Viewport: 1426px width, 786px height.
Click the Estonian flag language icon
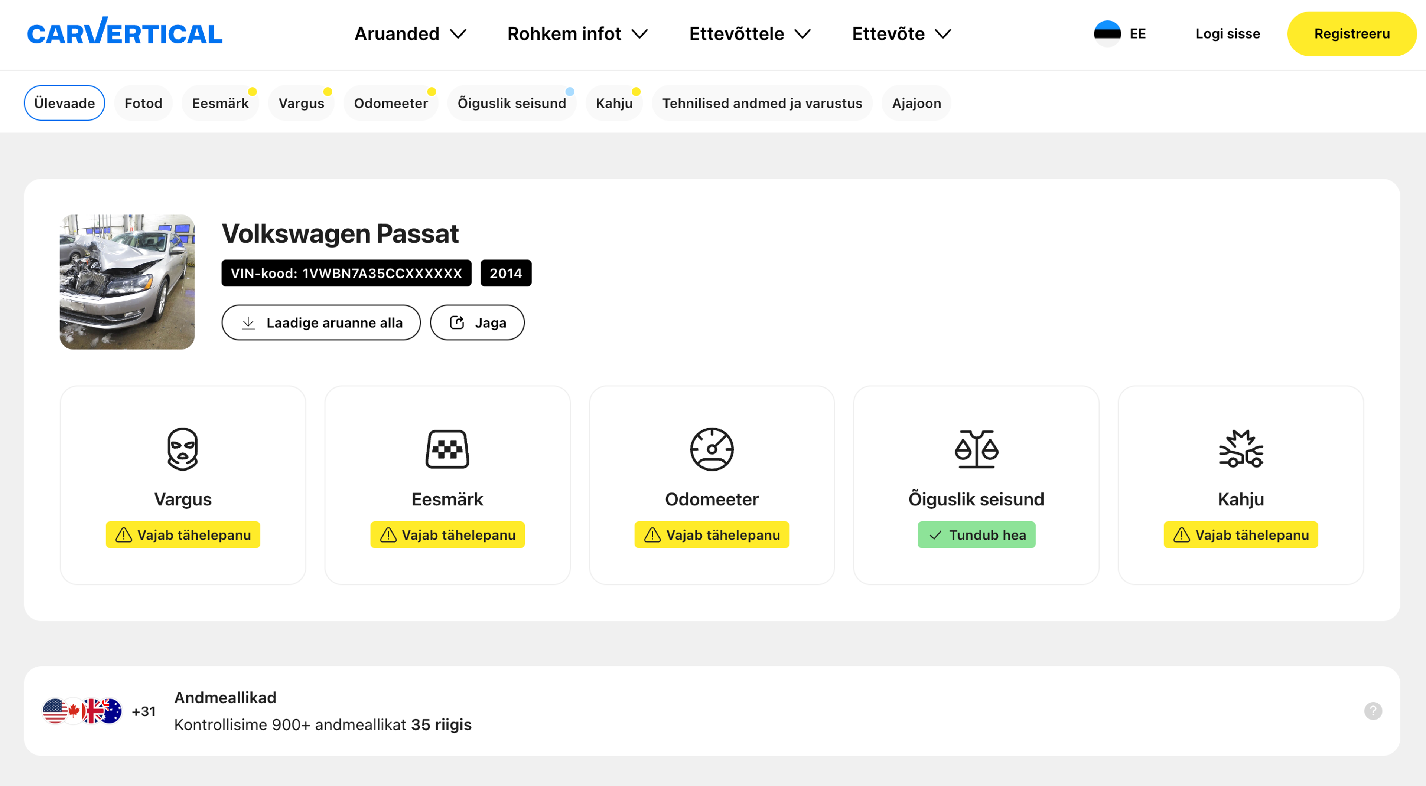pyautogui.click(x=1107, y=34)
